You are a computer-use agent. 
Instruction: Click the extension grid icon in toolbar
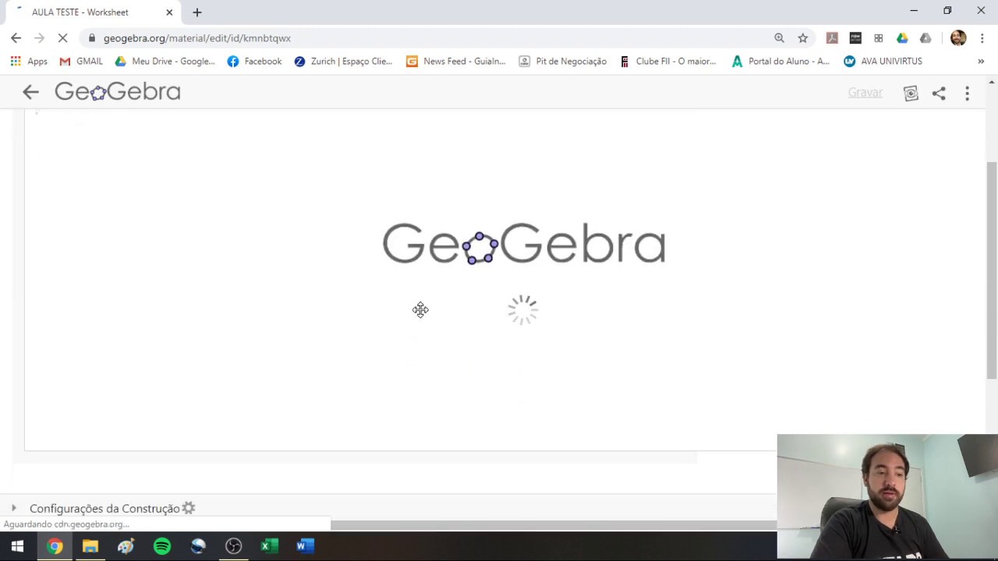tap(879, 37)
